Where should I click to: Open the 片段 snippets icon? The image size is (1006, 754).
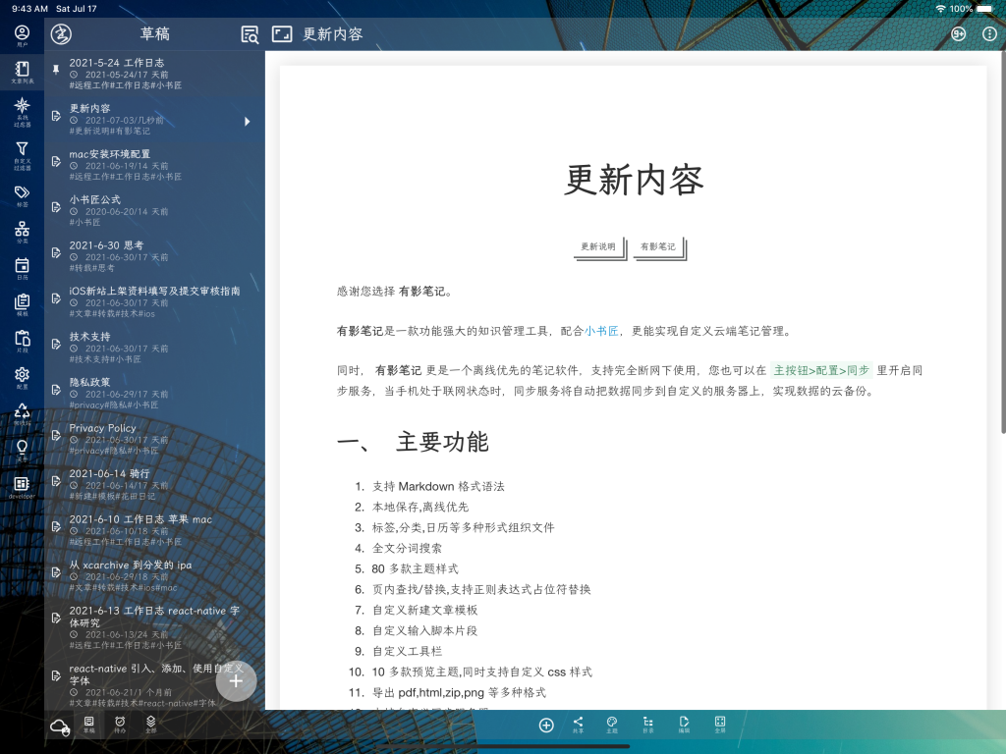22,341
